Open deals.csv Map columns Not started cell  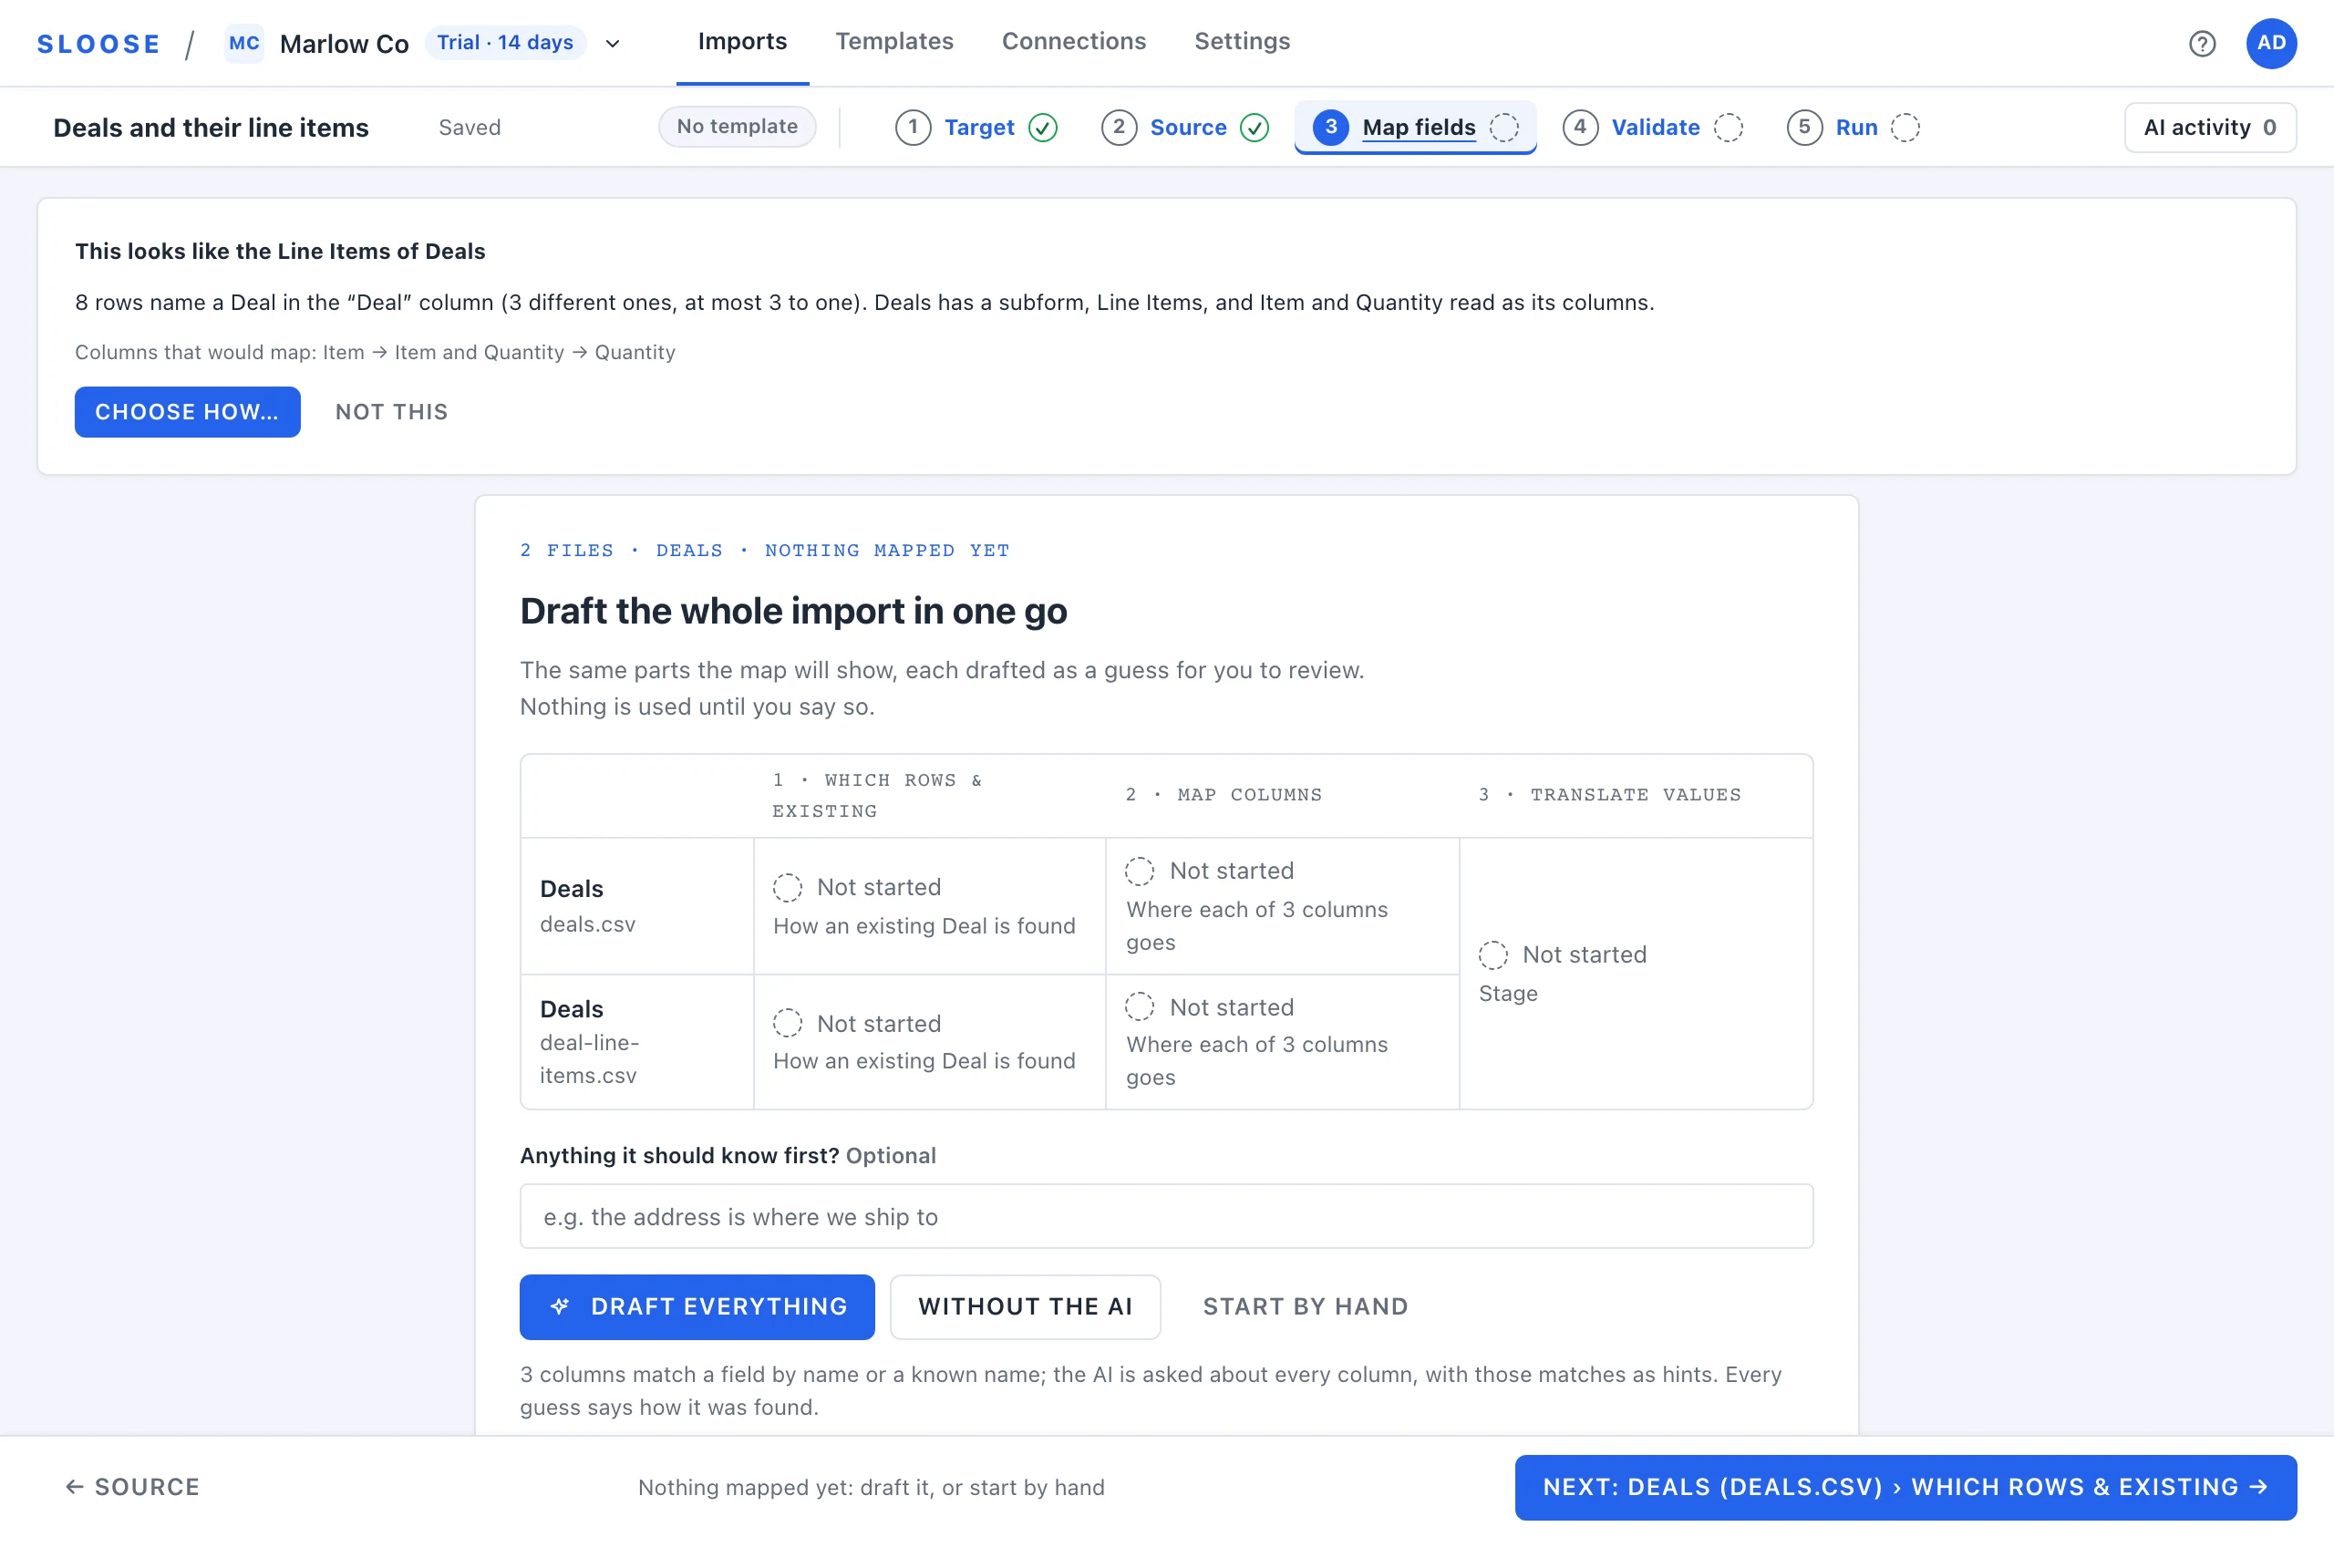[x=1282, y=906]
